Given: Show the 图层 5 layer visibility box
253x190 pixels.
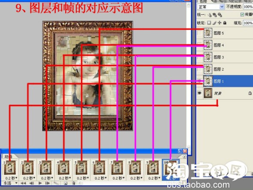Looking at the screenshot, I should point(199,33).
